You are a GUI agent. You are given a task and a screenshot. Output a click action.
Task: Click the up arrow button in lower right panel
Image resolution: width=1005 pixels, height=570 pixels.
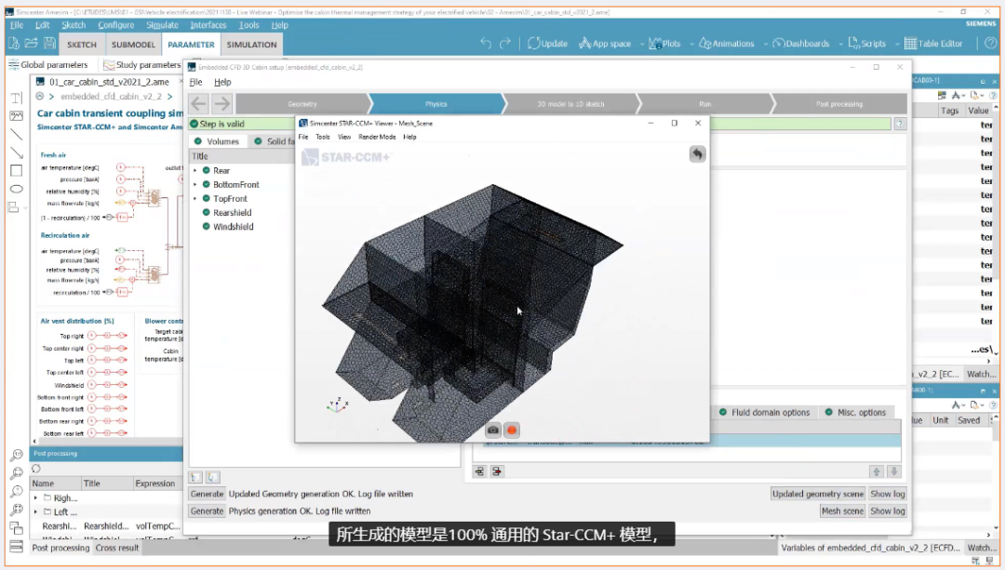click(877, 471)
